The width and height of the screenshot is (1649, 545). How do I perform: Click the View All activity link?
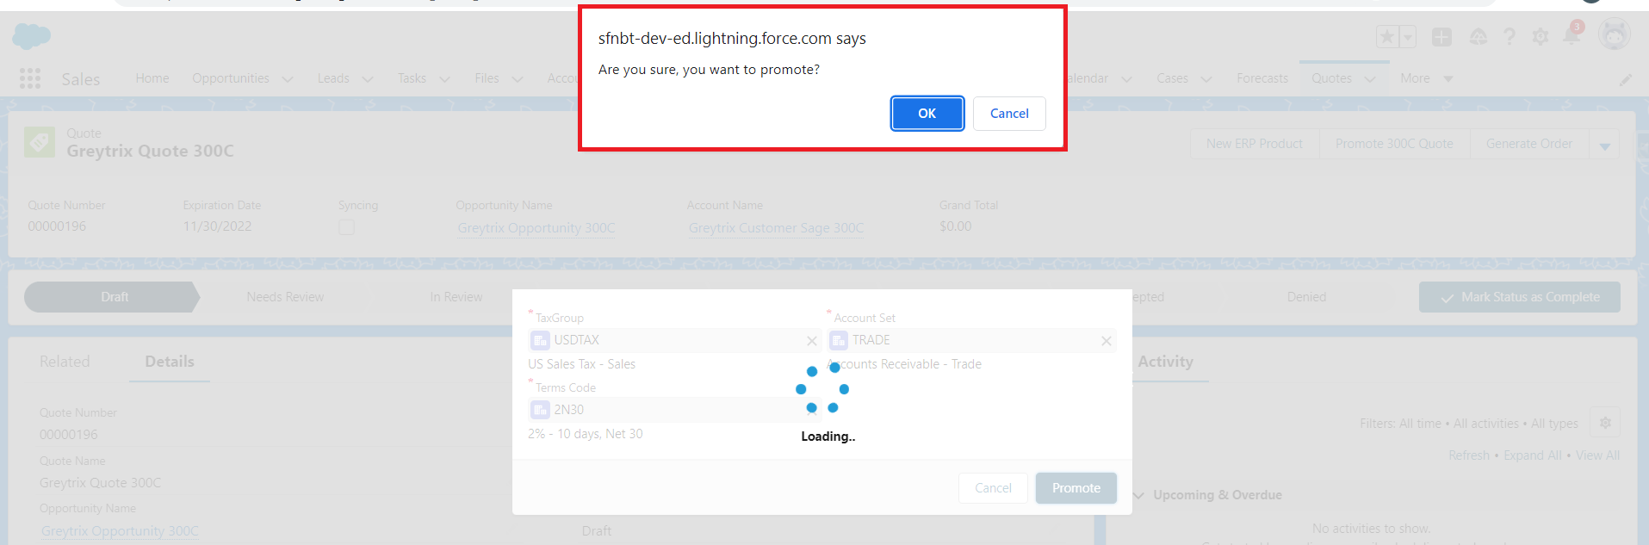coord(1598,455)
